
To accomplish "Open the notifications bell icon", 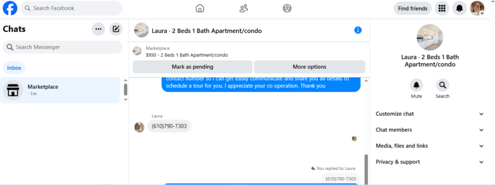I will (x=459, y=8).
